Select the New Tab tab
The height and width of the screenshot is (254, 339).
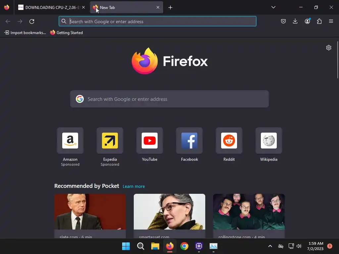click(126, 7)
